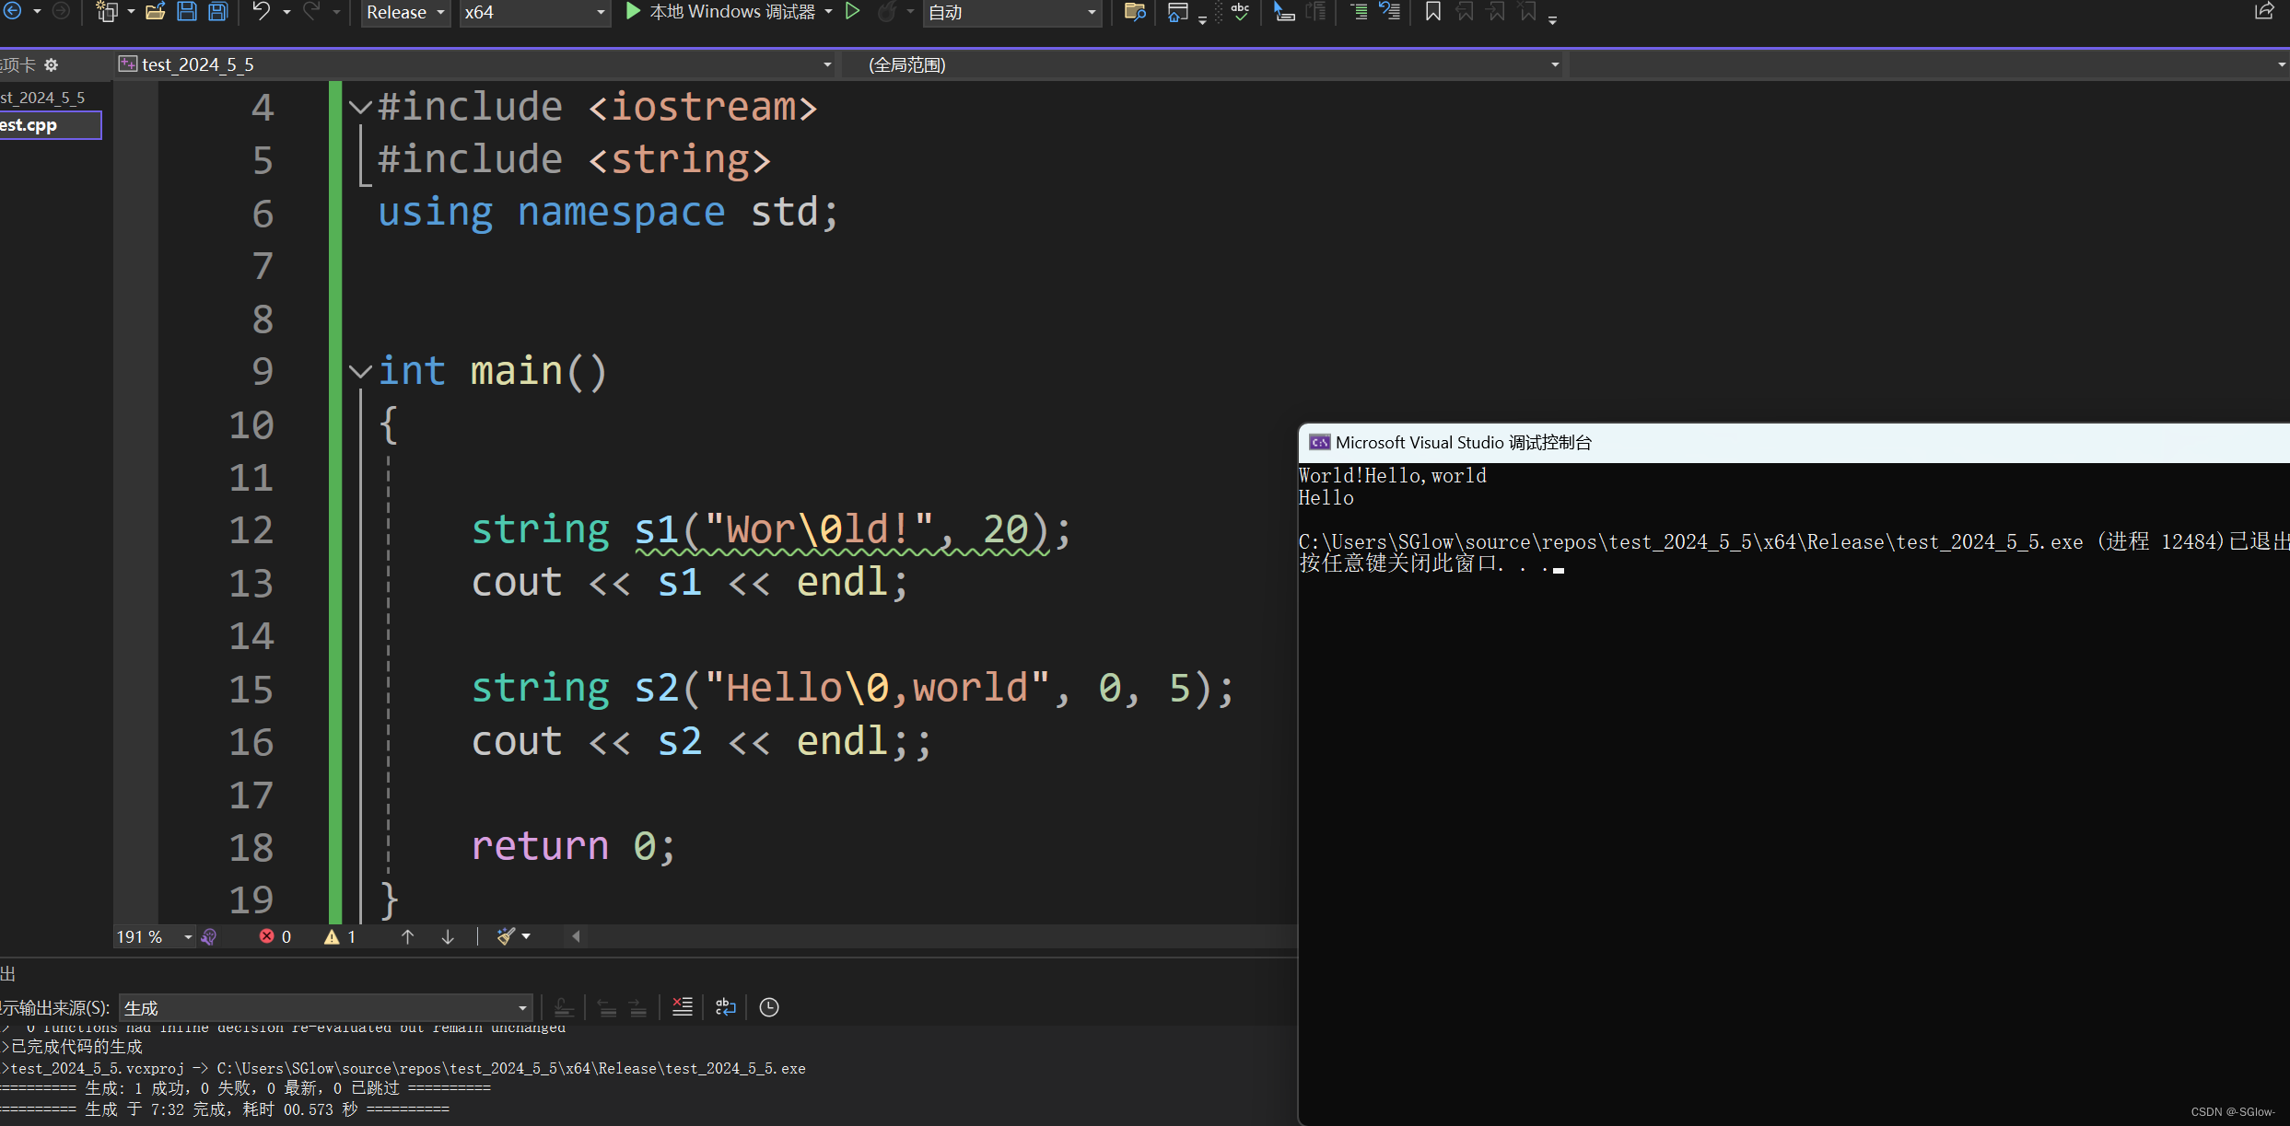This screenshot has width=2290, height=1126.
Task: Click the warnings count indicator showing 1
Action: pos(340,936)
